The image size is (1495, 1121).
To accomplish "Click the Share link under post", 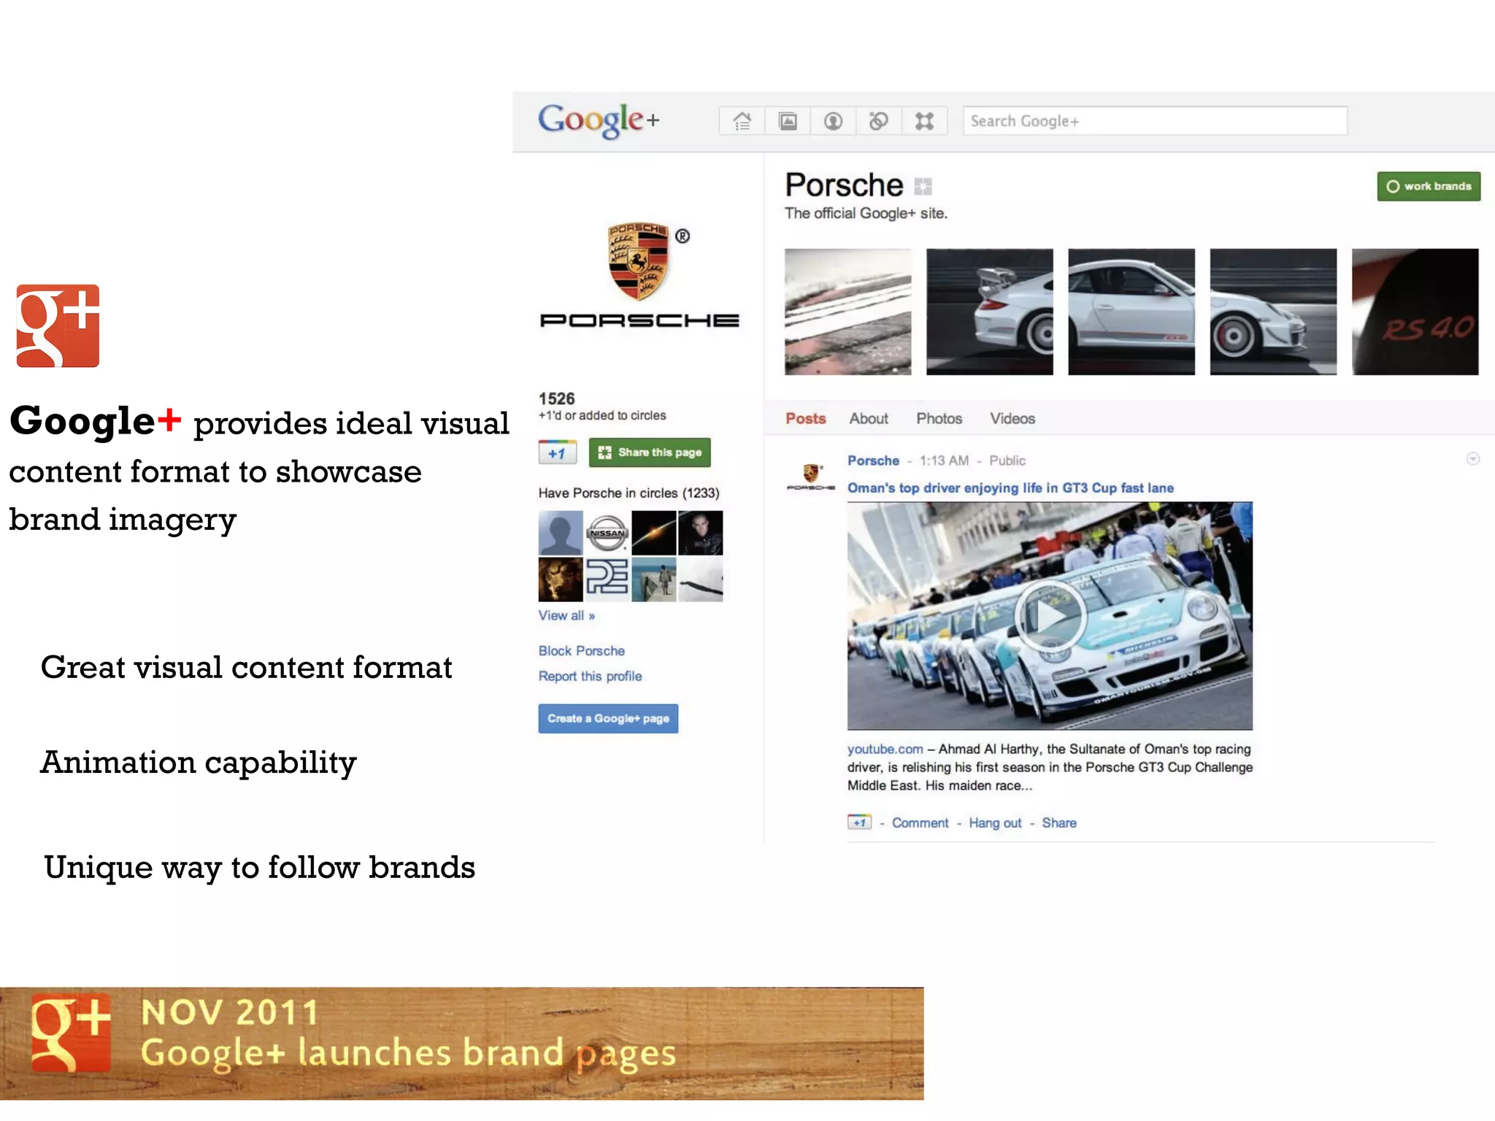I will 1059,823.
